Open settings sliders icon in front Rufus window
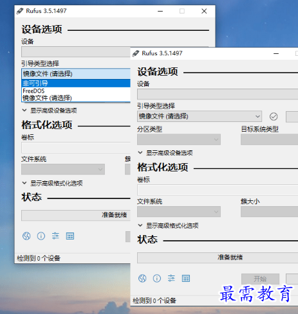Screen dimensions: 298x314 (171, 278)
